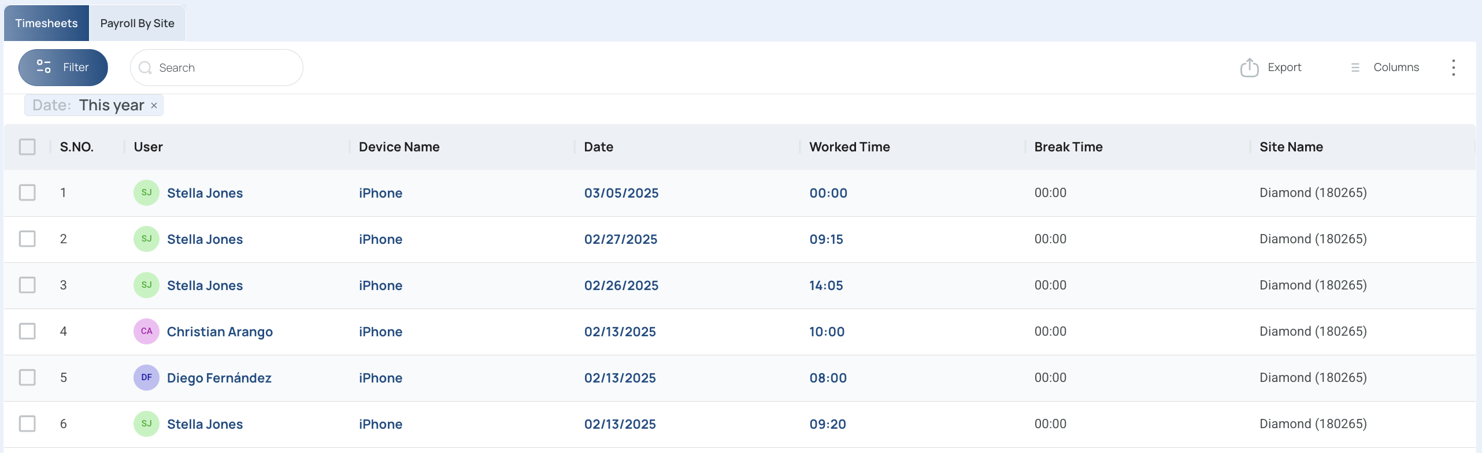Open Stella Jones in row 6
The image size is (1482, 453).
(205, 424)
